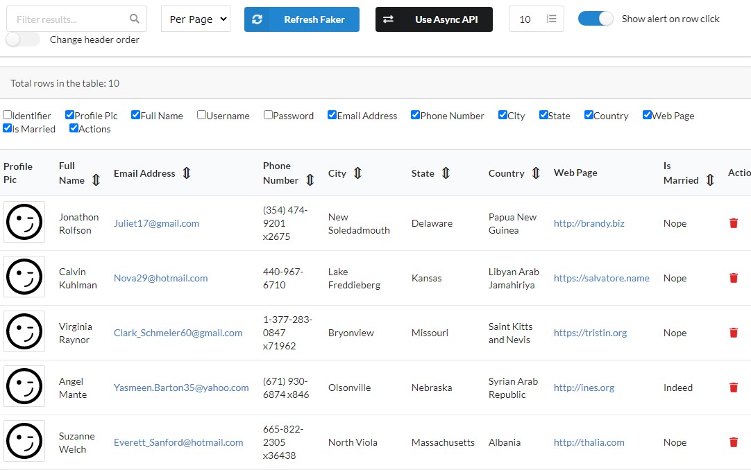The image size is (751, 470).
Task: Sort by City column arrows icon
Action: tap(357, 173)
